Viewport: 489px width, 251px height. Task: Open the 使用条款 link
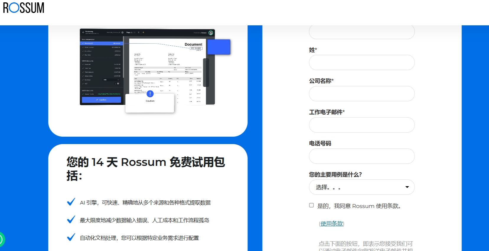point(332,224)
